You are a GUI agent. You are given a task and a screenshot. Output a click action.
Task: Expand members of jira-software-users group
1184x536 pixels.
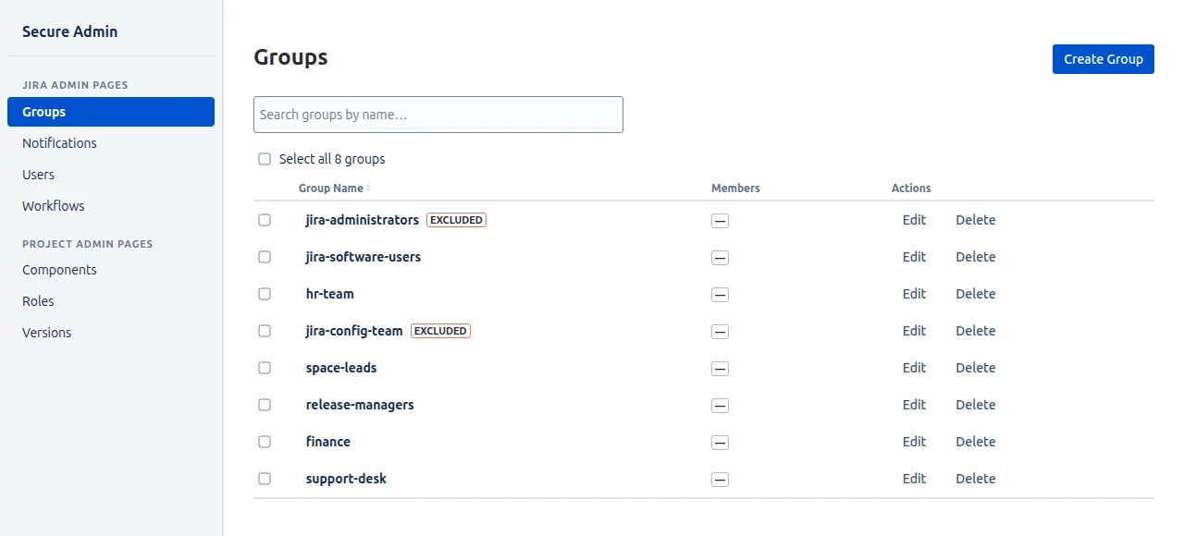[x=720, y=258]
